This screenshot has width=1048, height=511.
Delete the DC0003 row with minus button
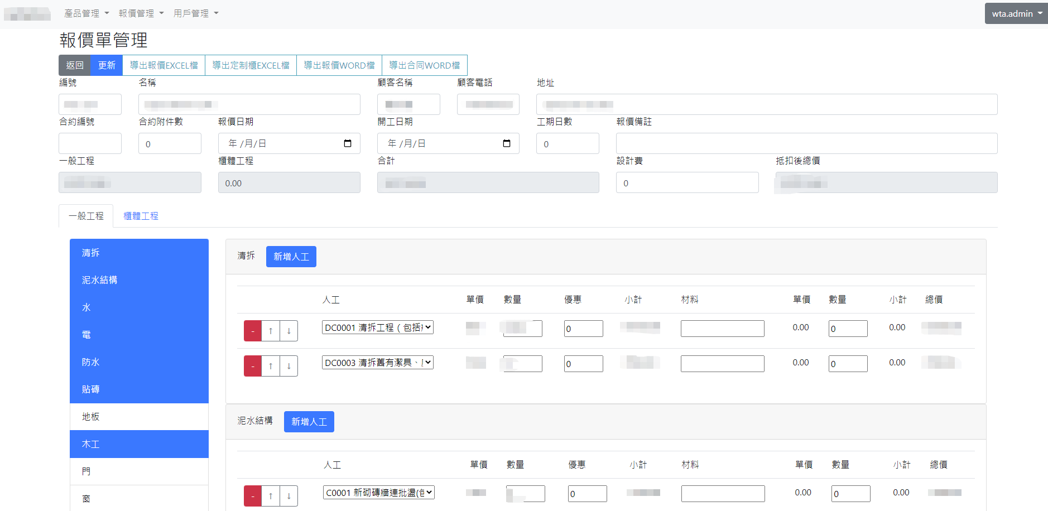253,366
